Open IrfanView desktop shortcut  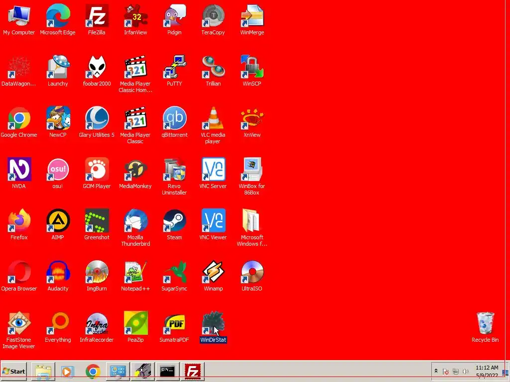coord(135,15)
